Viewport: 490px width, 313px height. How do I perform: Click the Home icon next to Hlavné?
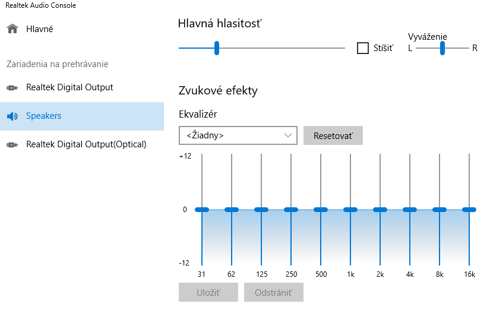(x=12, y=29)
